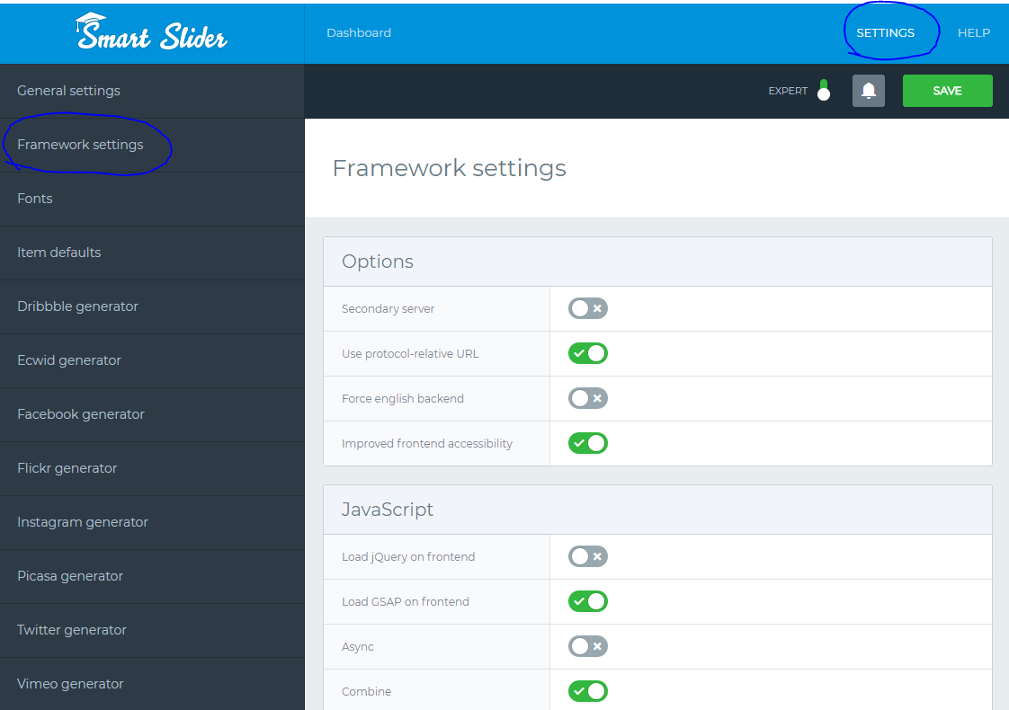Click the Secondary server label
This screenshot has height=710, width=1009.
pyautogui.click(x=388, y=308)
